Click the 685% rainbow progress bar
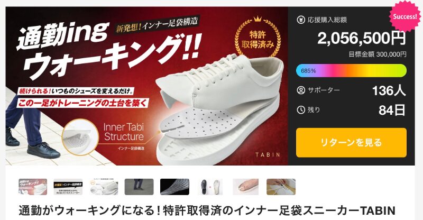Screen dimensions: 423x220 351,71
